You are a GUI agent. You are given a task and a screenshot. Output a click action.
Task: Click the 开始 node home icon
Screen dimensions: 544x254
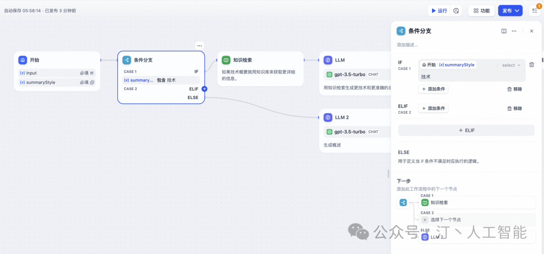click(x=23, y=60)
